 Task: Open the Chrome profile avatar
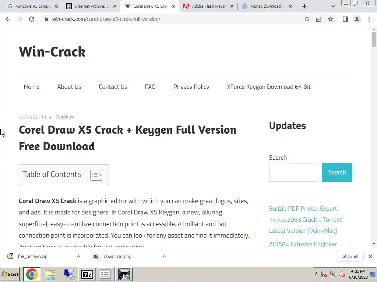pos(357,19)
